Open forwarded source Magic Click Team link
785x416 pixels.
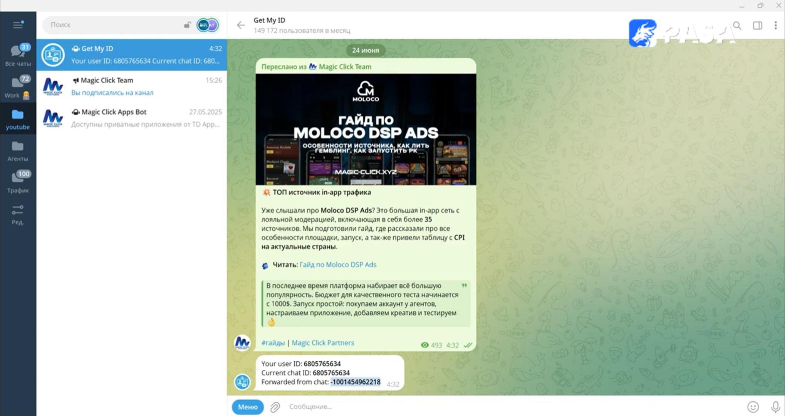tap(345, 67)
